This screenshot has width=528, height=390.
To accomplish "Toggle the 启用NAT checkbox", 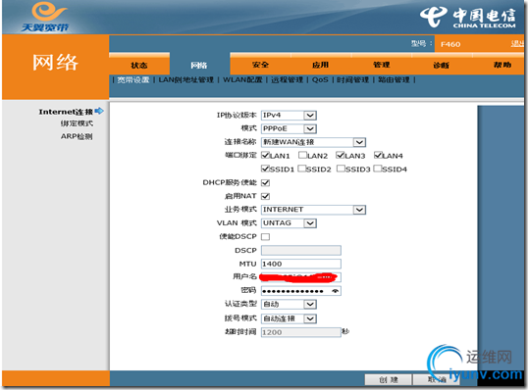I will 266,196.
